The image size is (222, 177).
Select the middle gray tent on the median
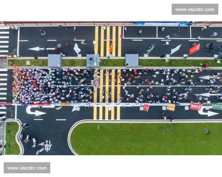point(93,60)
